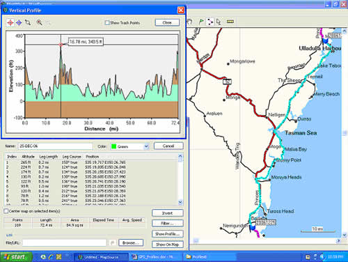The image size is (348, 262).
Task: Click the Filter button
Action: tap(168, 223)
